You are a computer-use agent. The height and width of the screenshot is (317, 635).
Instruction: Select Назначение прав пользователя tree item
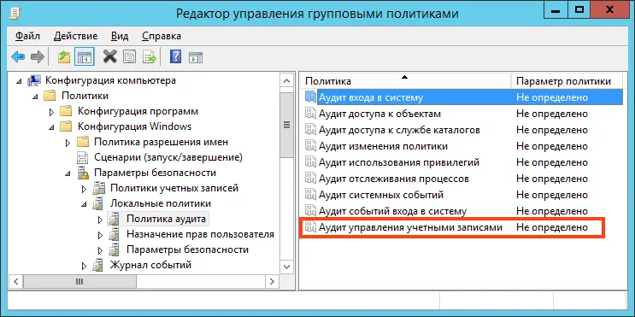click(x=200, y=234)
